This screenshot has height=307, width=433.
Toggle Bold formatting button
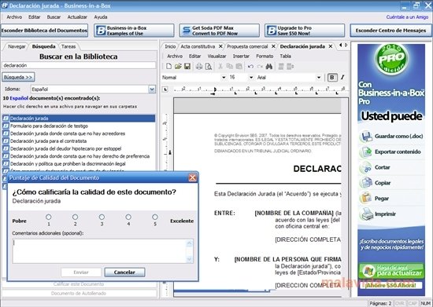332,78
